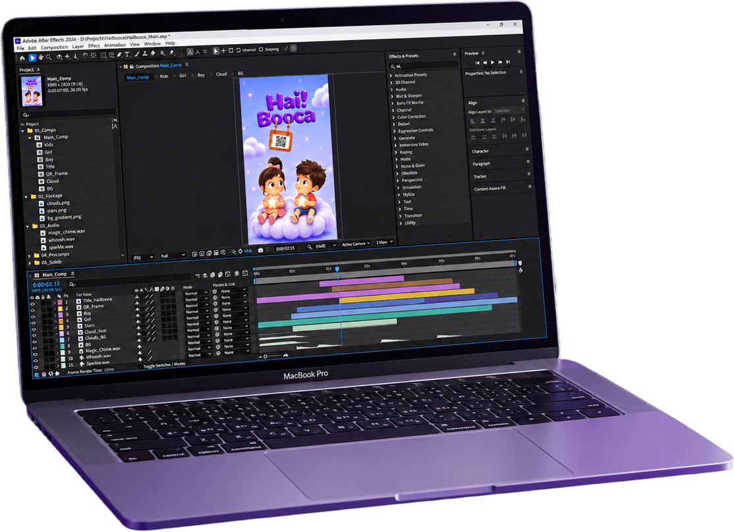Select the Selection arrow tool
This screenshot has height=532, width=734.
pyautogui.click(x=32, y=57)
